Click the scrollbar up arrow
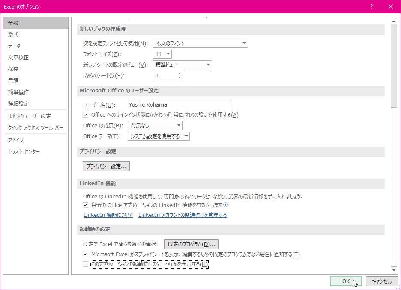The height and width of the screenshot is (290, 401). coord(394,21)
